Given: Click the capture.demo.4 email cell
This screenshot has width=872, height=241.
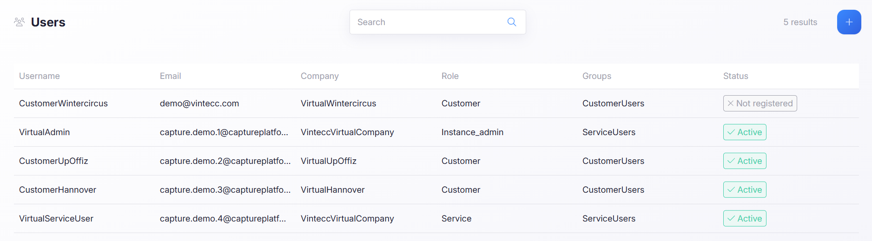Looking at the screenshot, I should click(223, 219).
